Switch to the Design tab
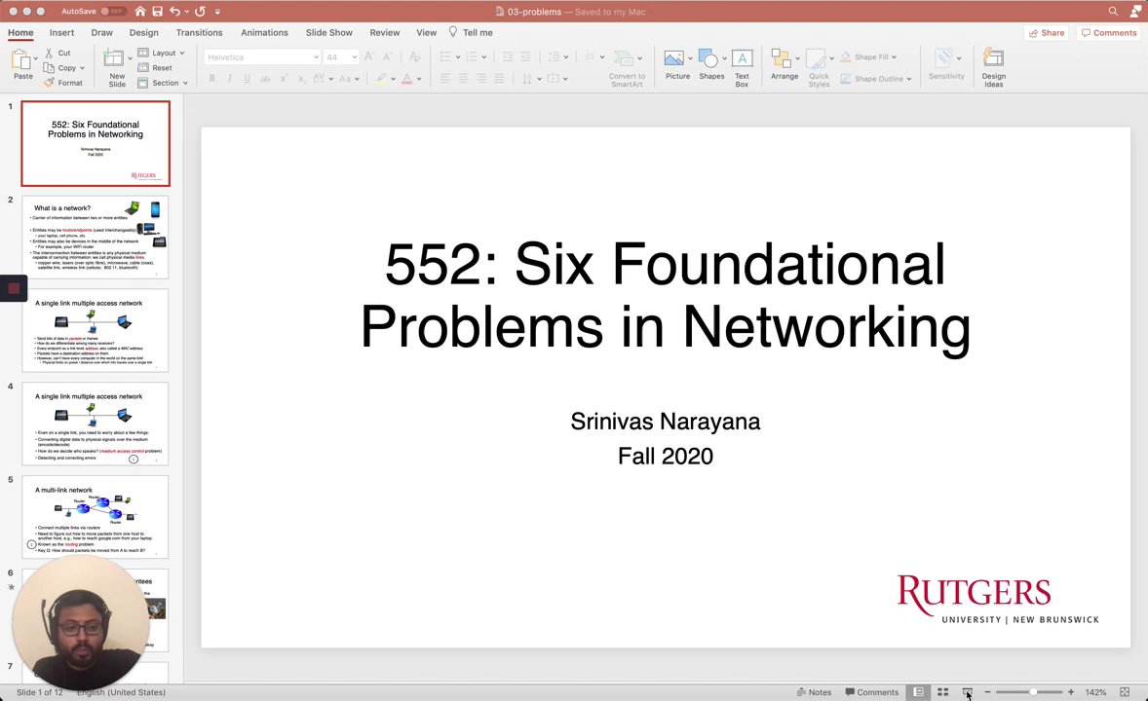This screenshot has width=1148, height=701. pos(143,32)
